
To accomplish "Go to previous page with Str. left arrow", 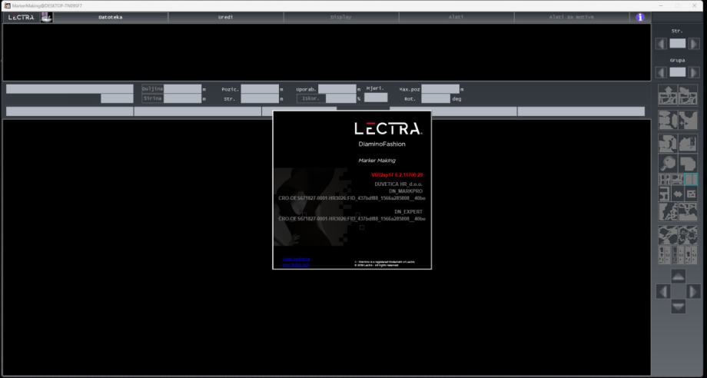I will click(661, 44).
